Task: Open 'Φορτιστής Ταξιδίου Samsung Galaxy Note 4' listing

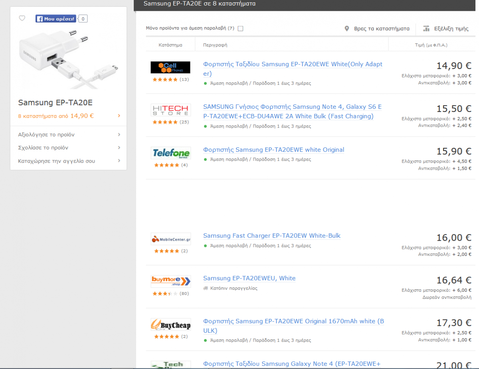Action: pyautogui.click(x=292, y=364)
